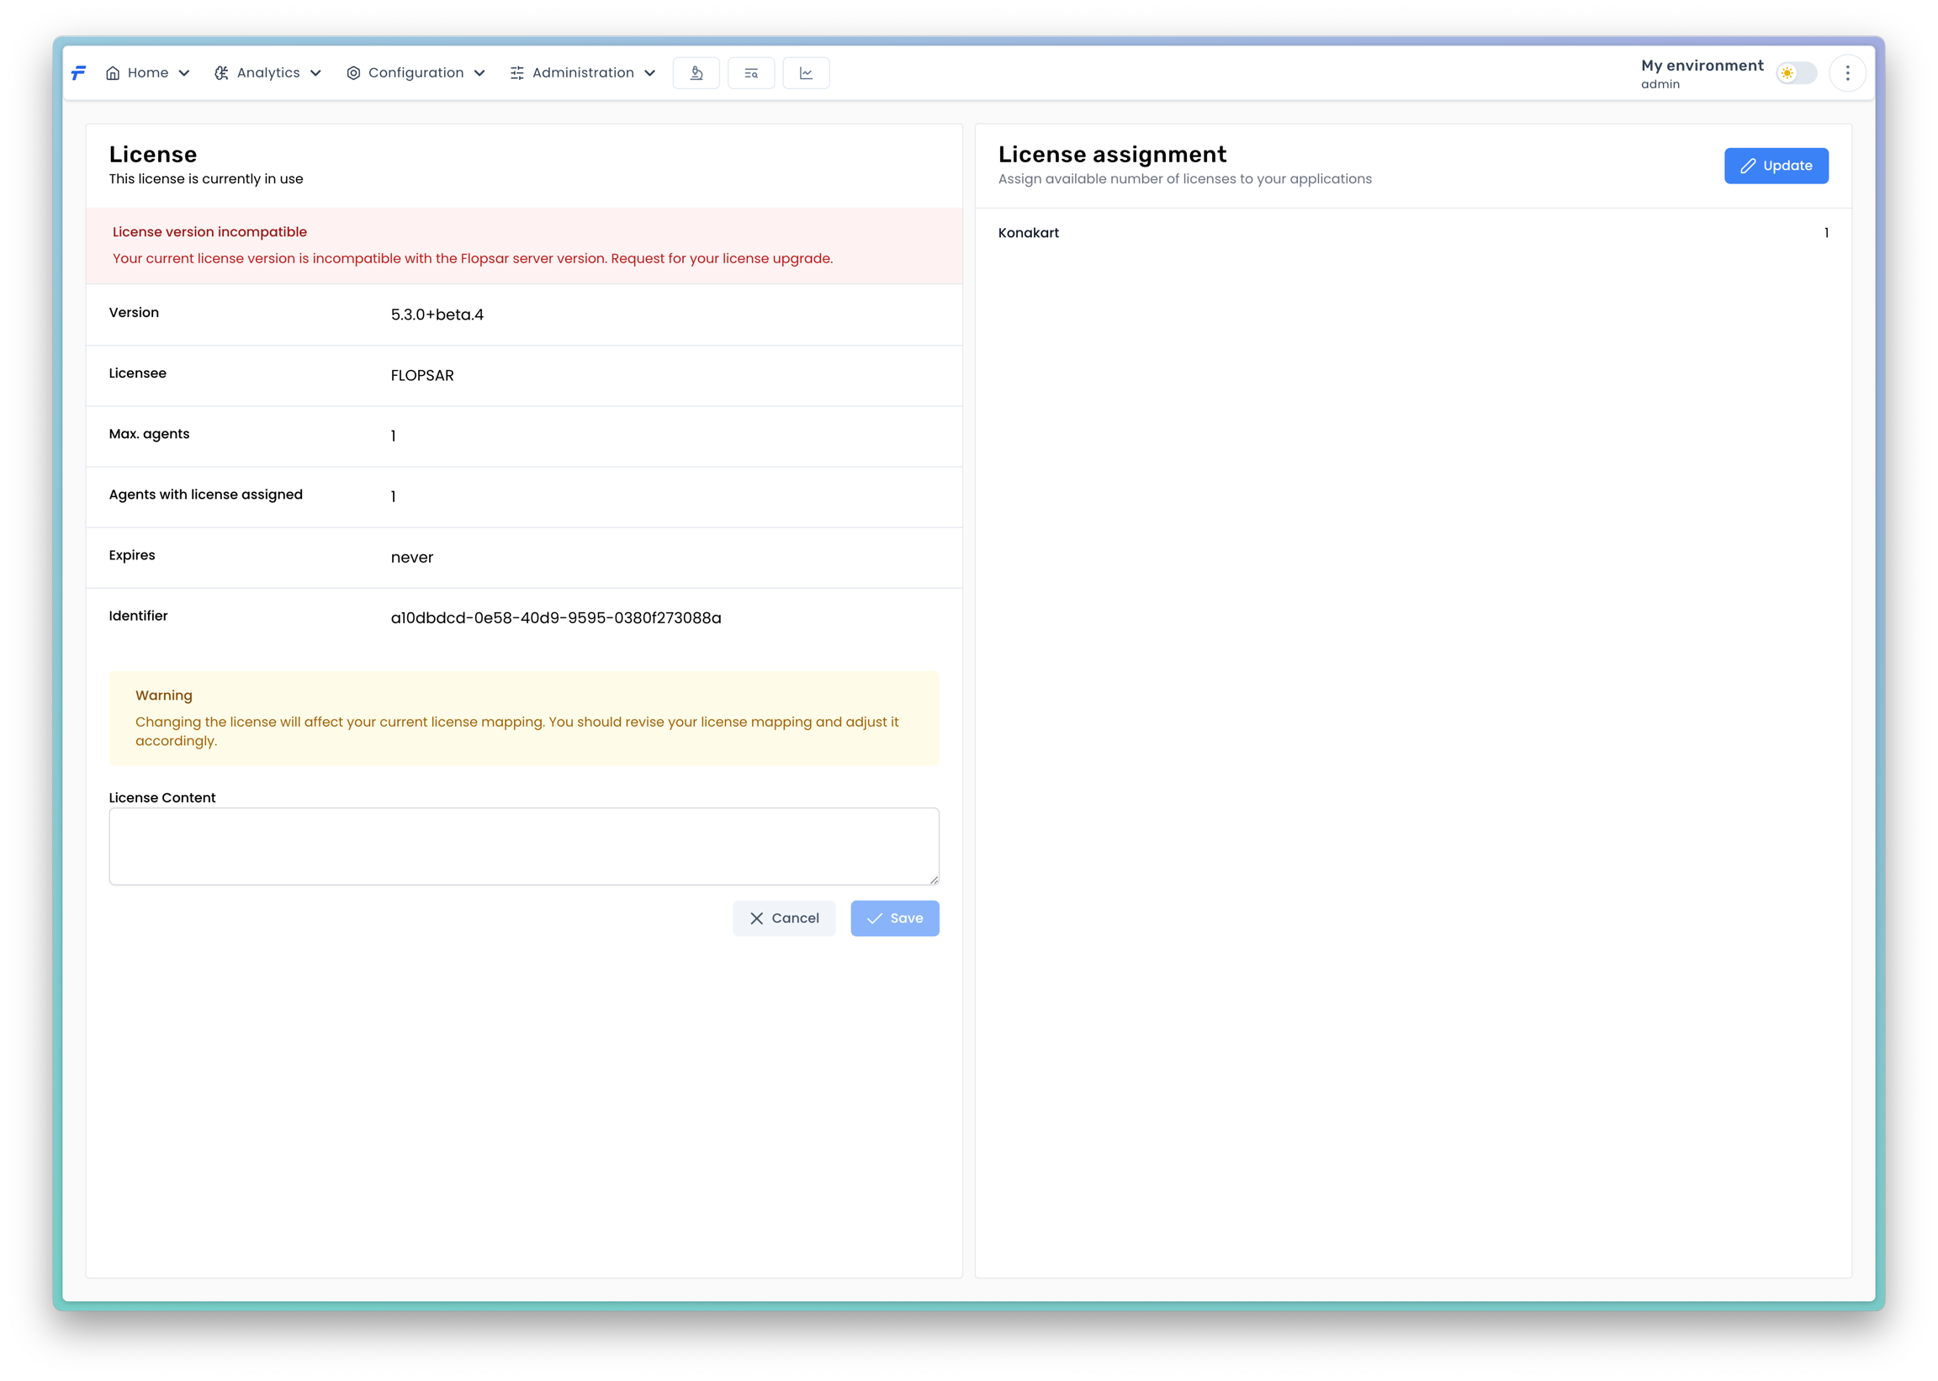The image size is (1938, 1381).
Task: Click the Analytics brain icon
Action: [x=221, y=73]
